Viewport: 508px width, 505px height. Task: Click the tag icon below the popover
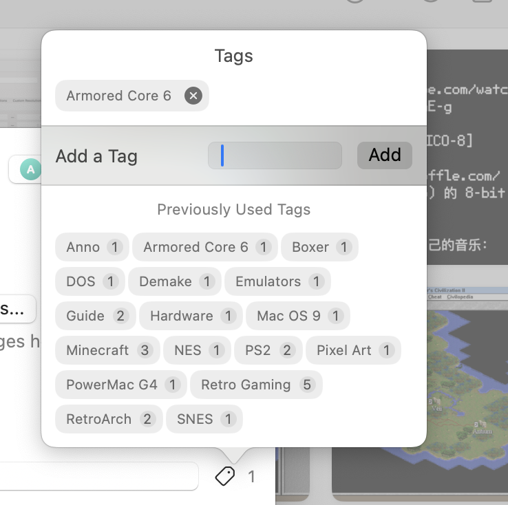point(225,475)
